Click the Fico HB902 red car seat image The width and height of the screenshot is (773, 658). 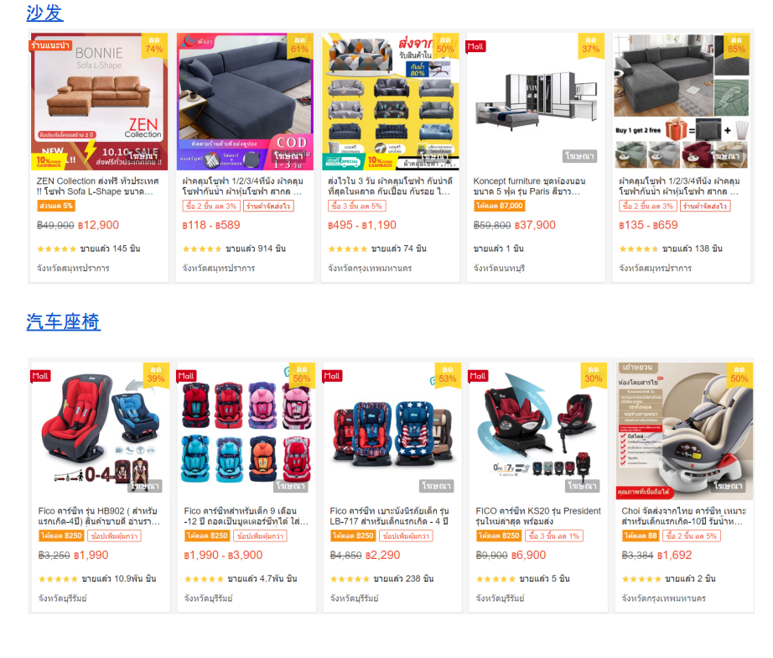(101, 431)
